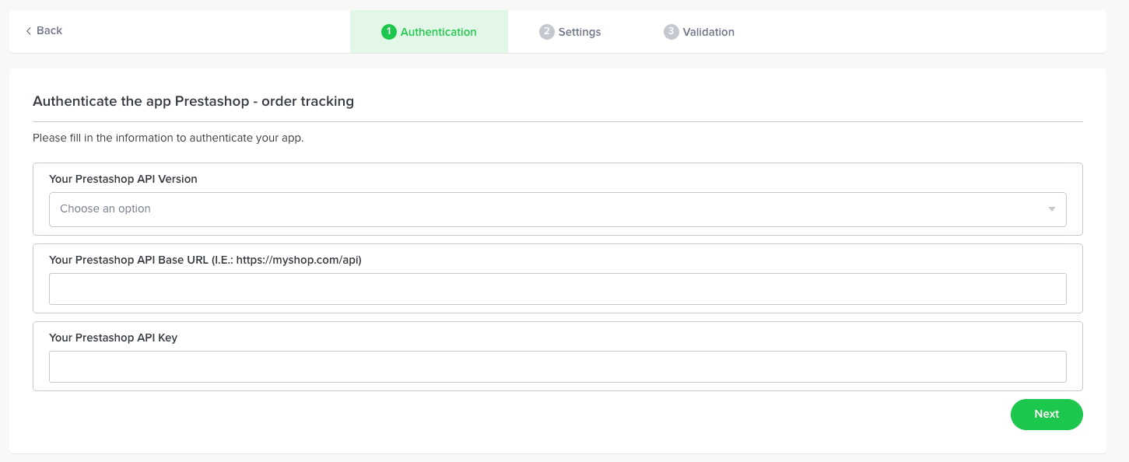Select the Authentication step tab label

coord(438,32)
